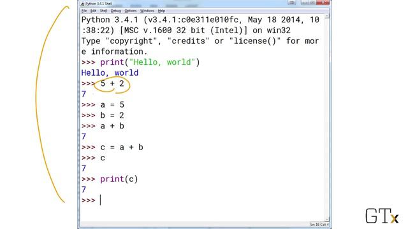This screenshot has height=229, width=408.
Task: Click the "b = 2" line
Action: coord(103,116)
